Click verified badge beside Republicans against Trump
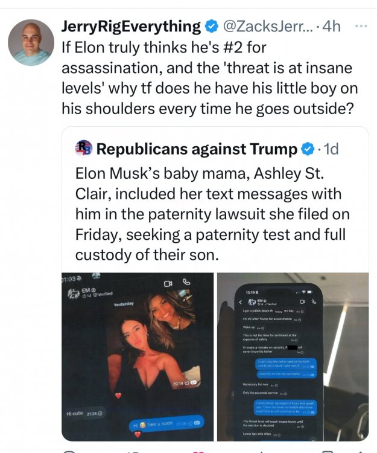377x453 pixels. click(x=307, y=149)
